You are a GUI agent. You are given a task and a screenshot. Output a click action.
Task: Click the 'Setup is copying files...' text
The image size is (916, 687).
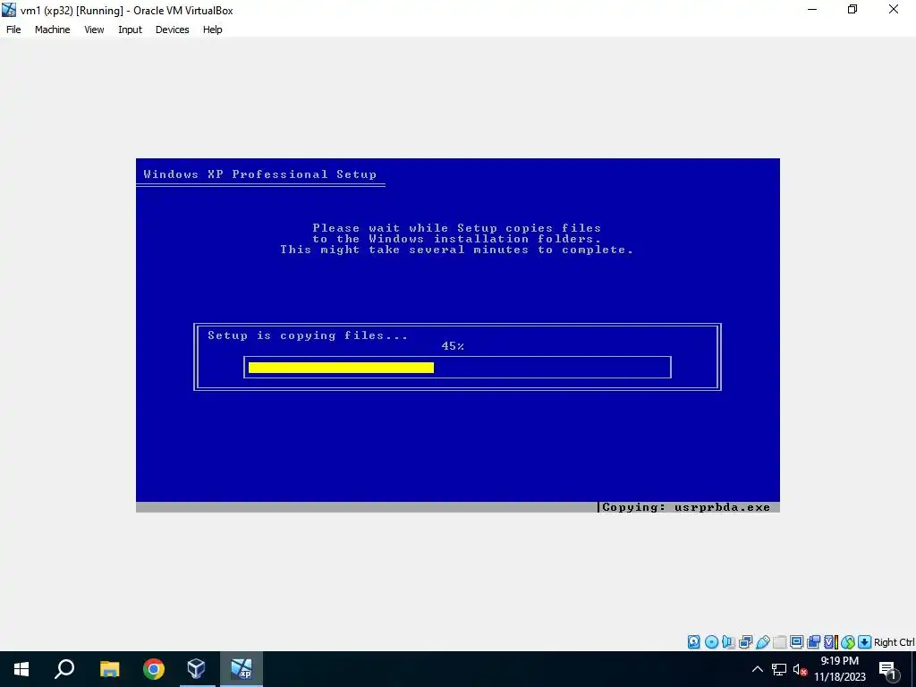(308, 335)
